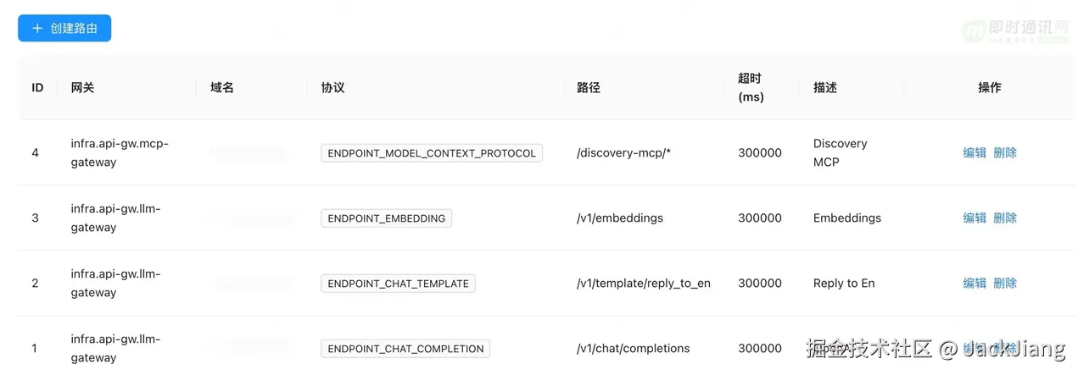
Task: Edit the Reply to En route
Action: (x=975, y=283)
